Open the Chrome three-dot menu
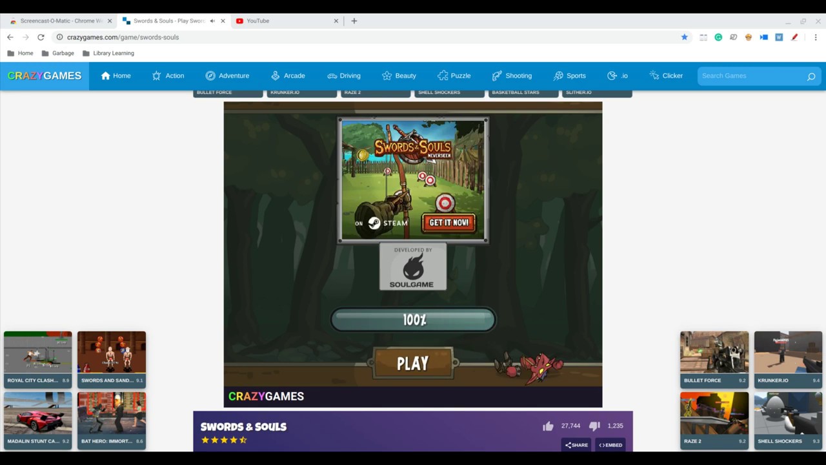The height and width of the screenshot is (465, 826). point(816,37)
